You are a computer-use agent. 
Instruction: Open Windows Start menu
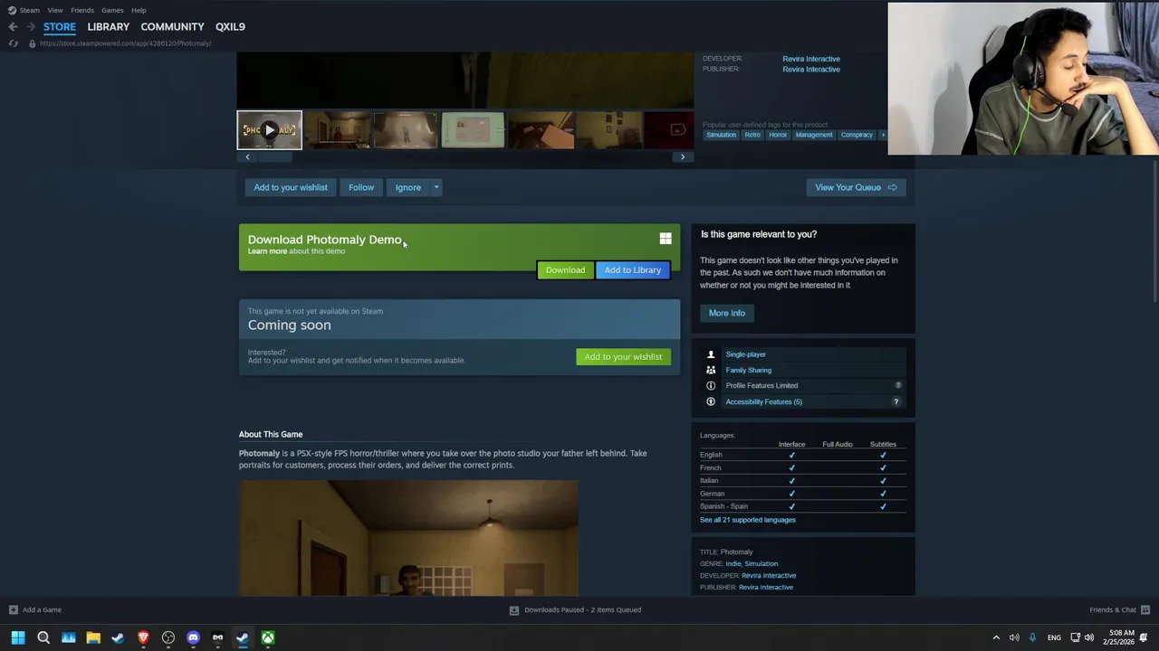point(17,637)
